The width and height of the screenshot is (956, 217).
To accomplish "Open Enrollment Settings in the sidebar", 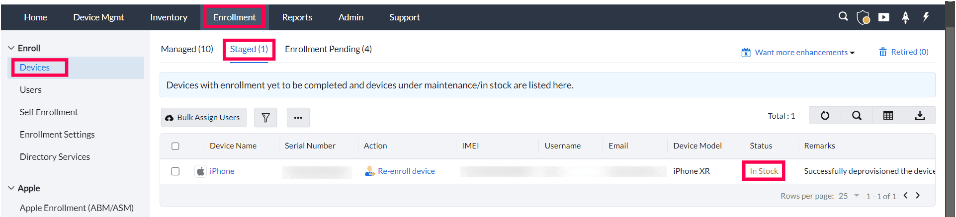I will pos(57,135).
